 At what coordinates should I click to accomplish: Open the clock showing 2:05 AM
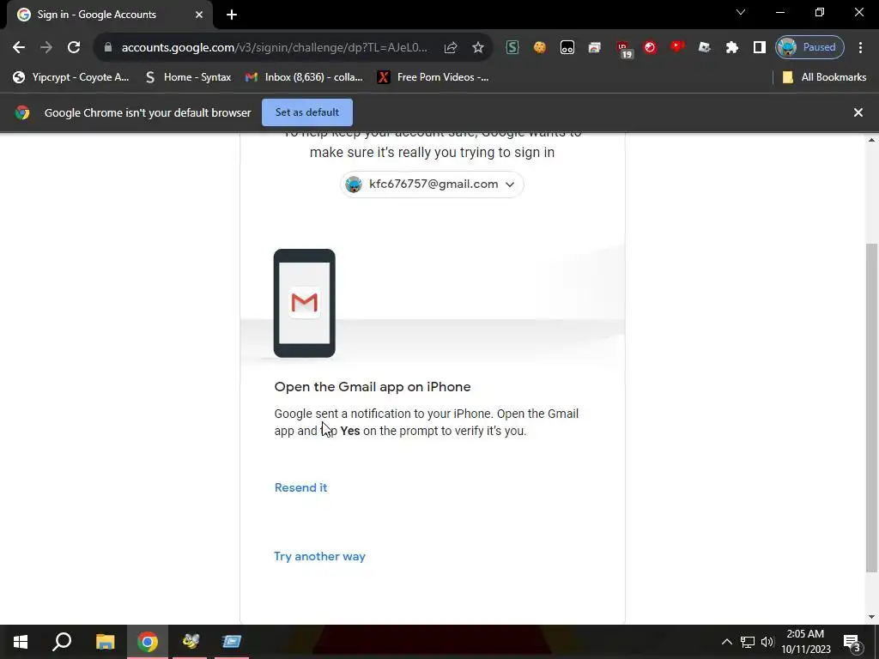tap(805, 642)
